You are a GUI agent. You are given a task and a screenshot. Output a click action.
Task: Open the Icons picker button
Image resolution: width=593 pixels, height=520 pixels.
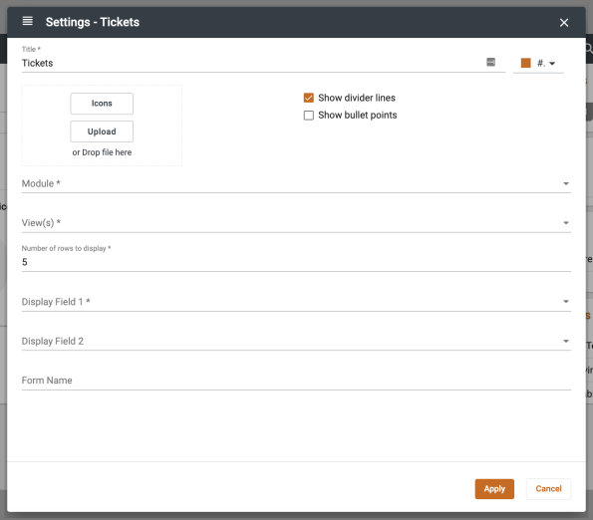102,104
